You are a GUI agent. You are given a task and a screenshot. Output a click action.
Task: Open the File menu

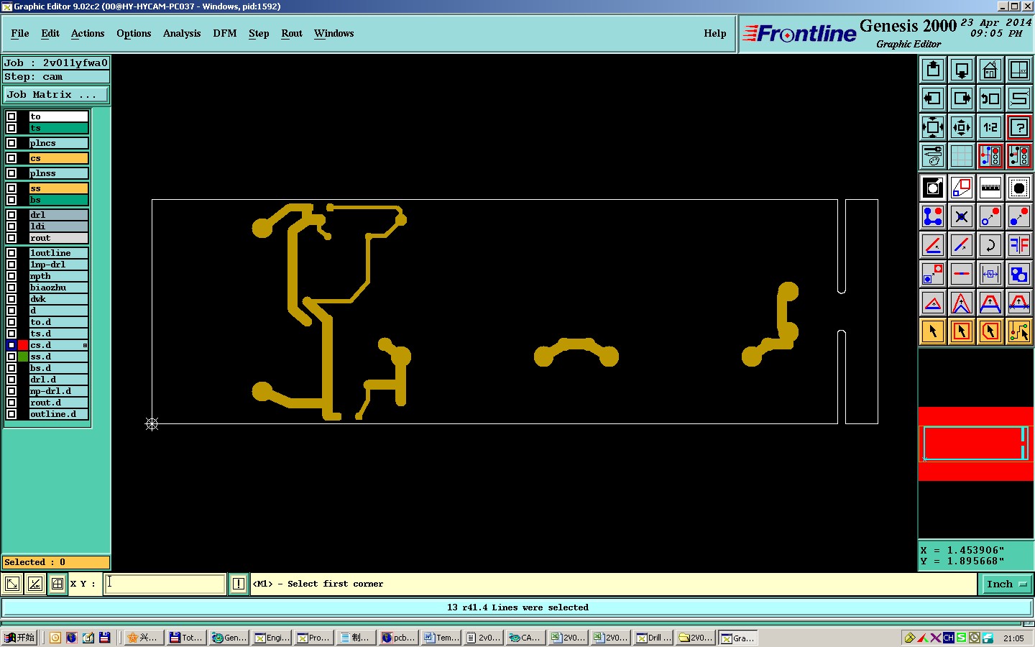(x=20, y=33)
